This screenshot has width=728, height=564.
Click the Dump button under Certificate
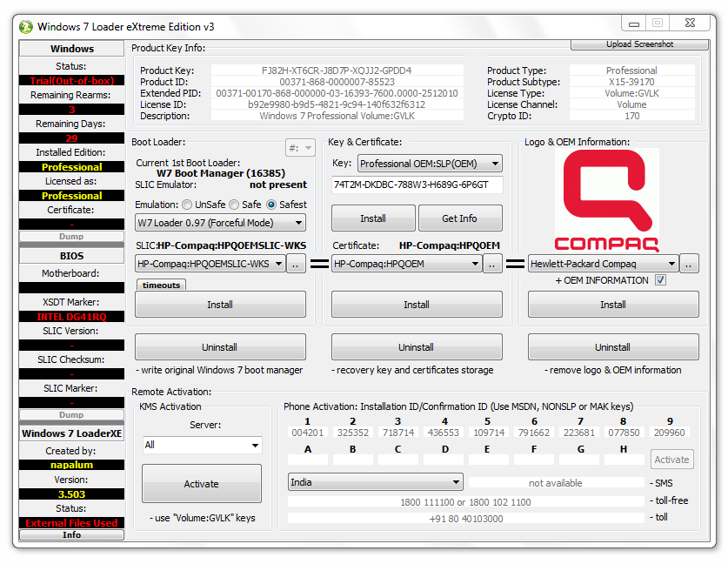(71, 236)
